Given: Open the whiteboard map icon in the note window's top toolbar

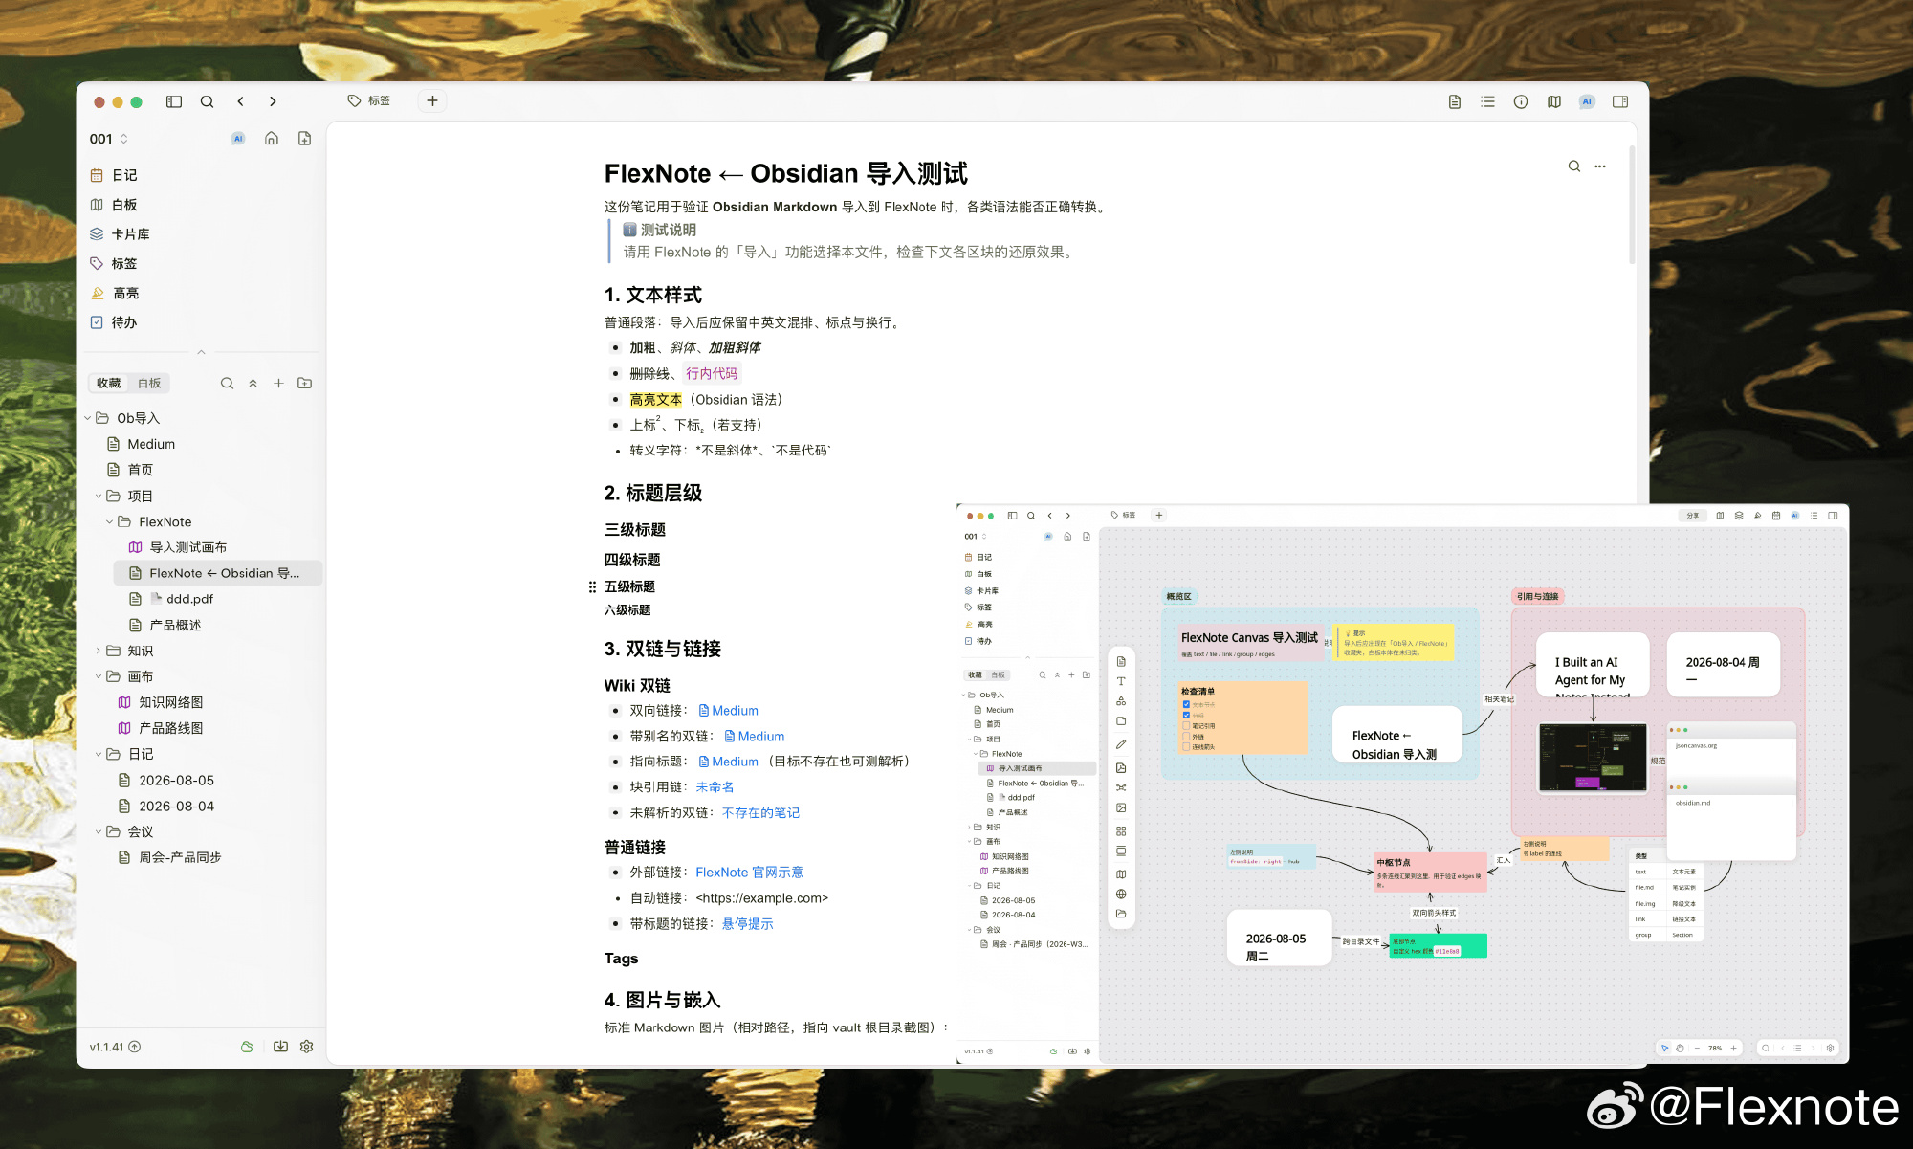Looking at the screenshot, I should pyautogui.click(x=1554, y=101).
